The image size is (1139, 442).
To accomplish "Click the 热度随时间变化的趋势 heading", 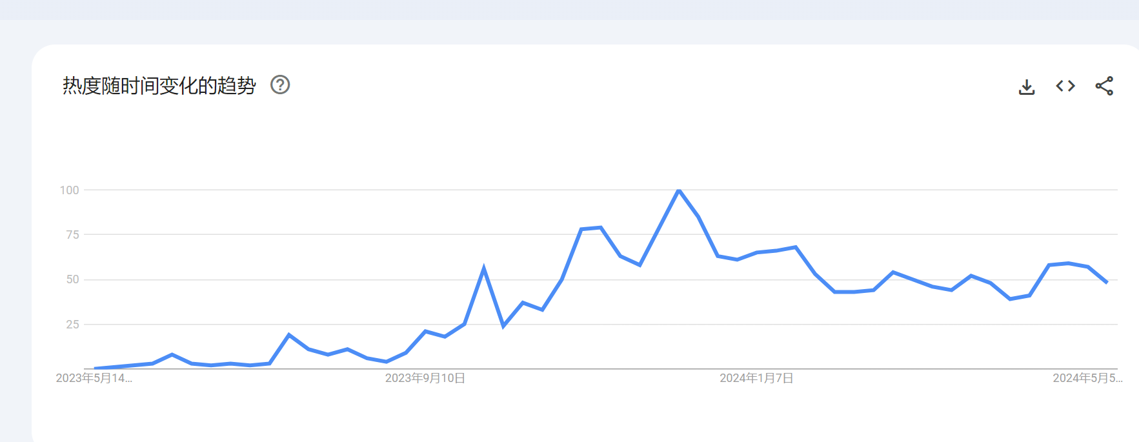I will [x=159, y=85].
